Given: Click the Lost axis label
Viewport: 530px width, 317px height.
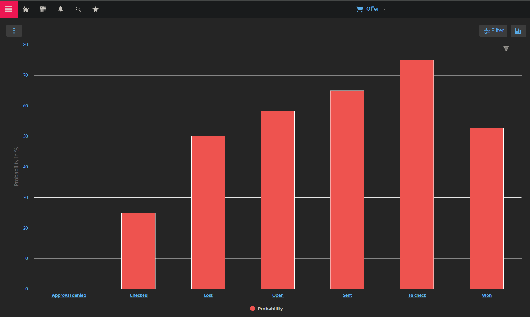Looking at the screenshot, I should 208,295.
